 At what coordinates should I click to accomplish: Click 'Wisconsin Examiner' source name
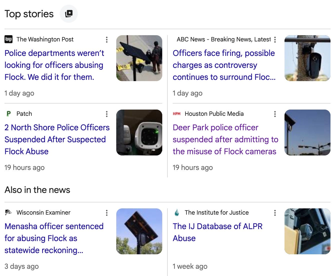[x=43, y=213]
